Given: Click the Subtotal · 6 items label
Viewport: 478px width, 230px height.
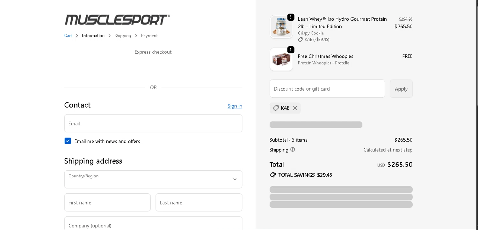Looking at the screenshot, I should coord(288,140).
